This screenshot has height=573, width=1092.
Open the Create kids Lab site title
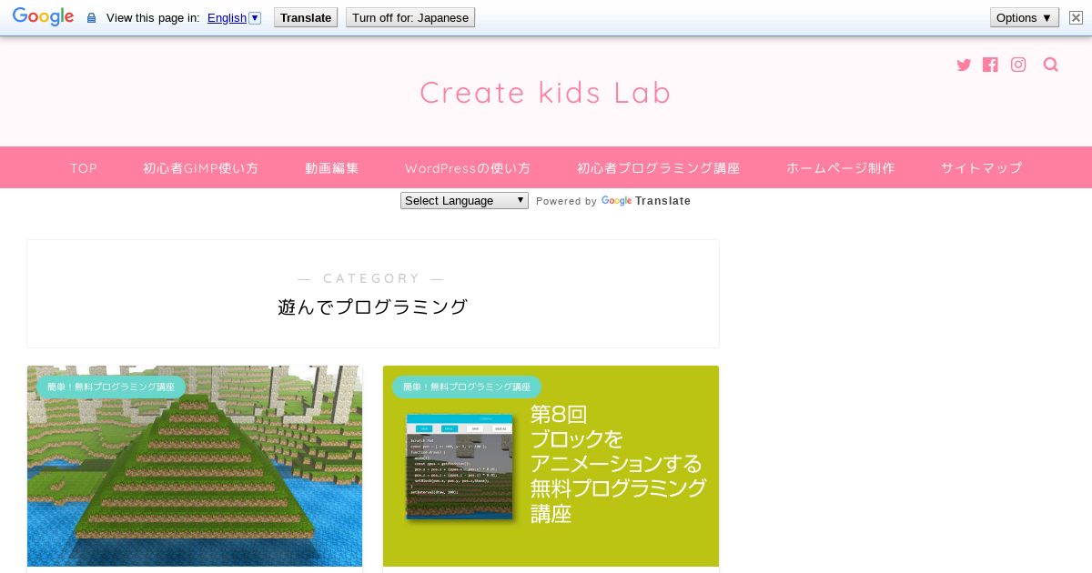coord(545,92)
